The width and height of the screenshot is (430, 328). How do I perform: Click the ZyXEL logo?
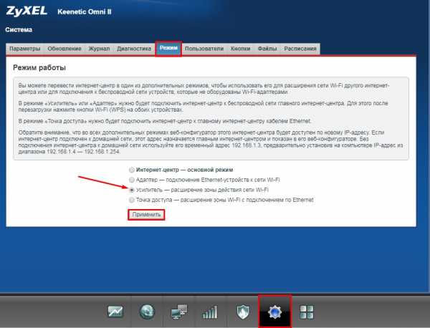point(27,11)
